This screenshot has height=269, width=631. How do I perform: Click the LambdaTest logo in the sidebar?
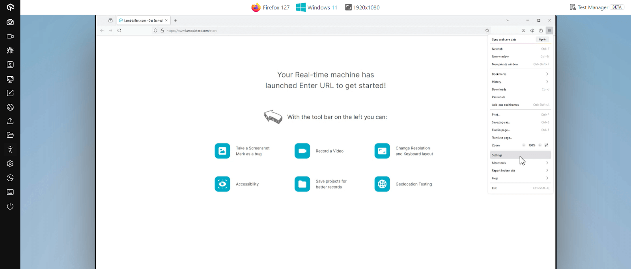(10, 7)
